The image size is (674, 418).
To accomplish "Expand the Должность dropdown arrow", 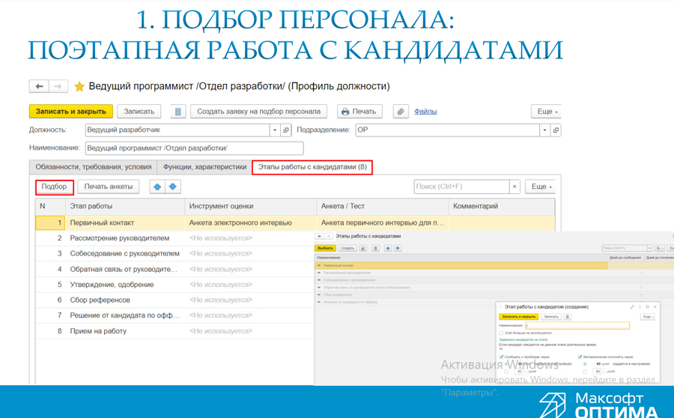I will pyautogui.click(x=275, y=130).
